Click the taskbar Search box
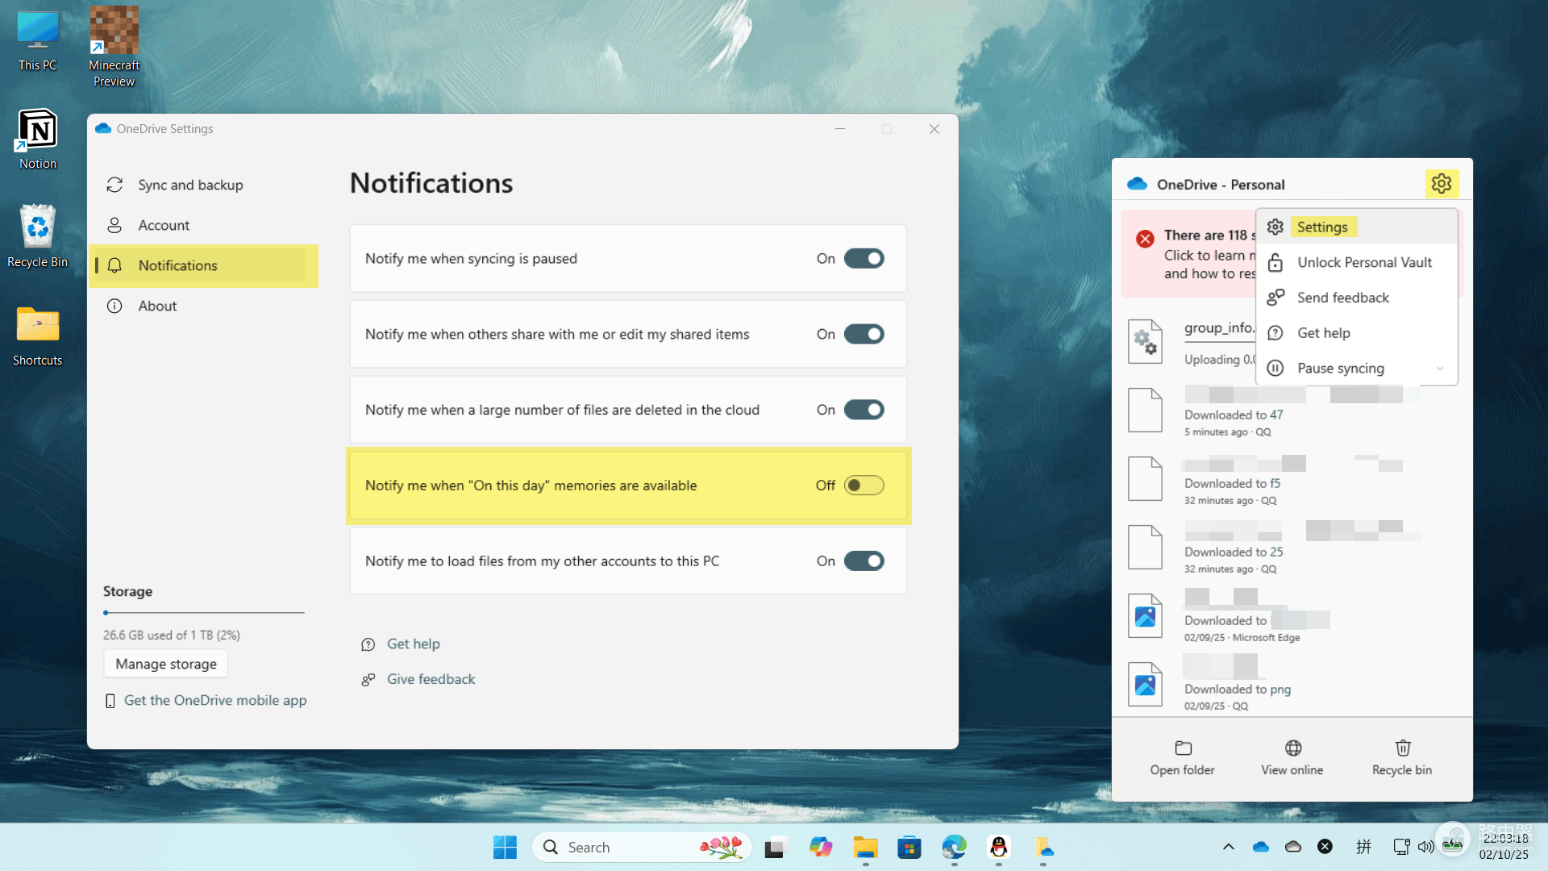This screenshot has height=871, width=1548. coord(642,847)
